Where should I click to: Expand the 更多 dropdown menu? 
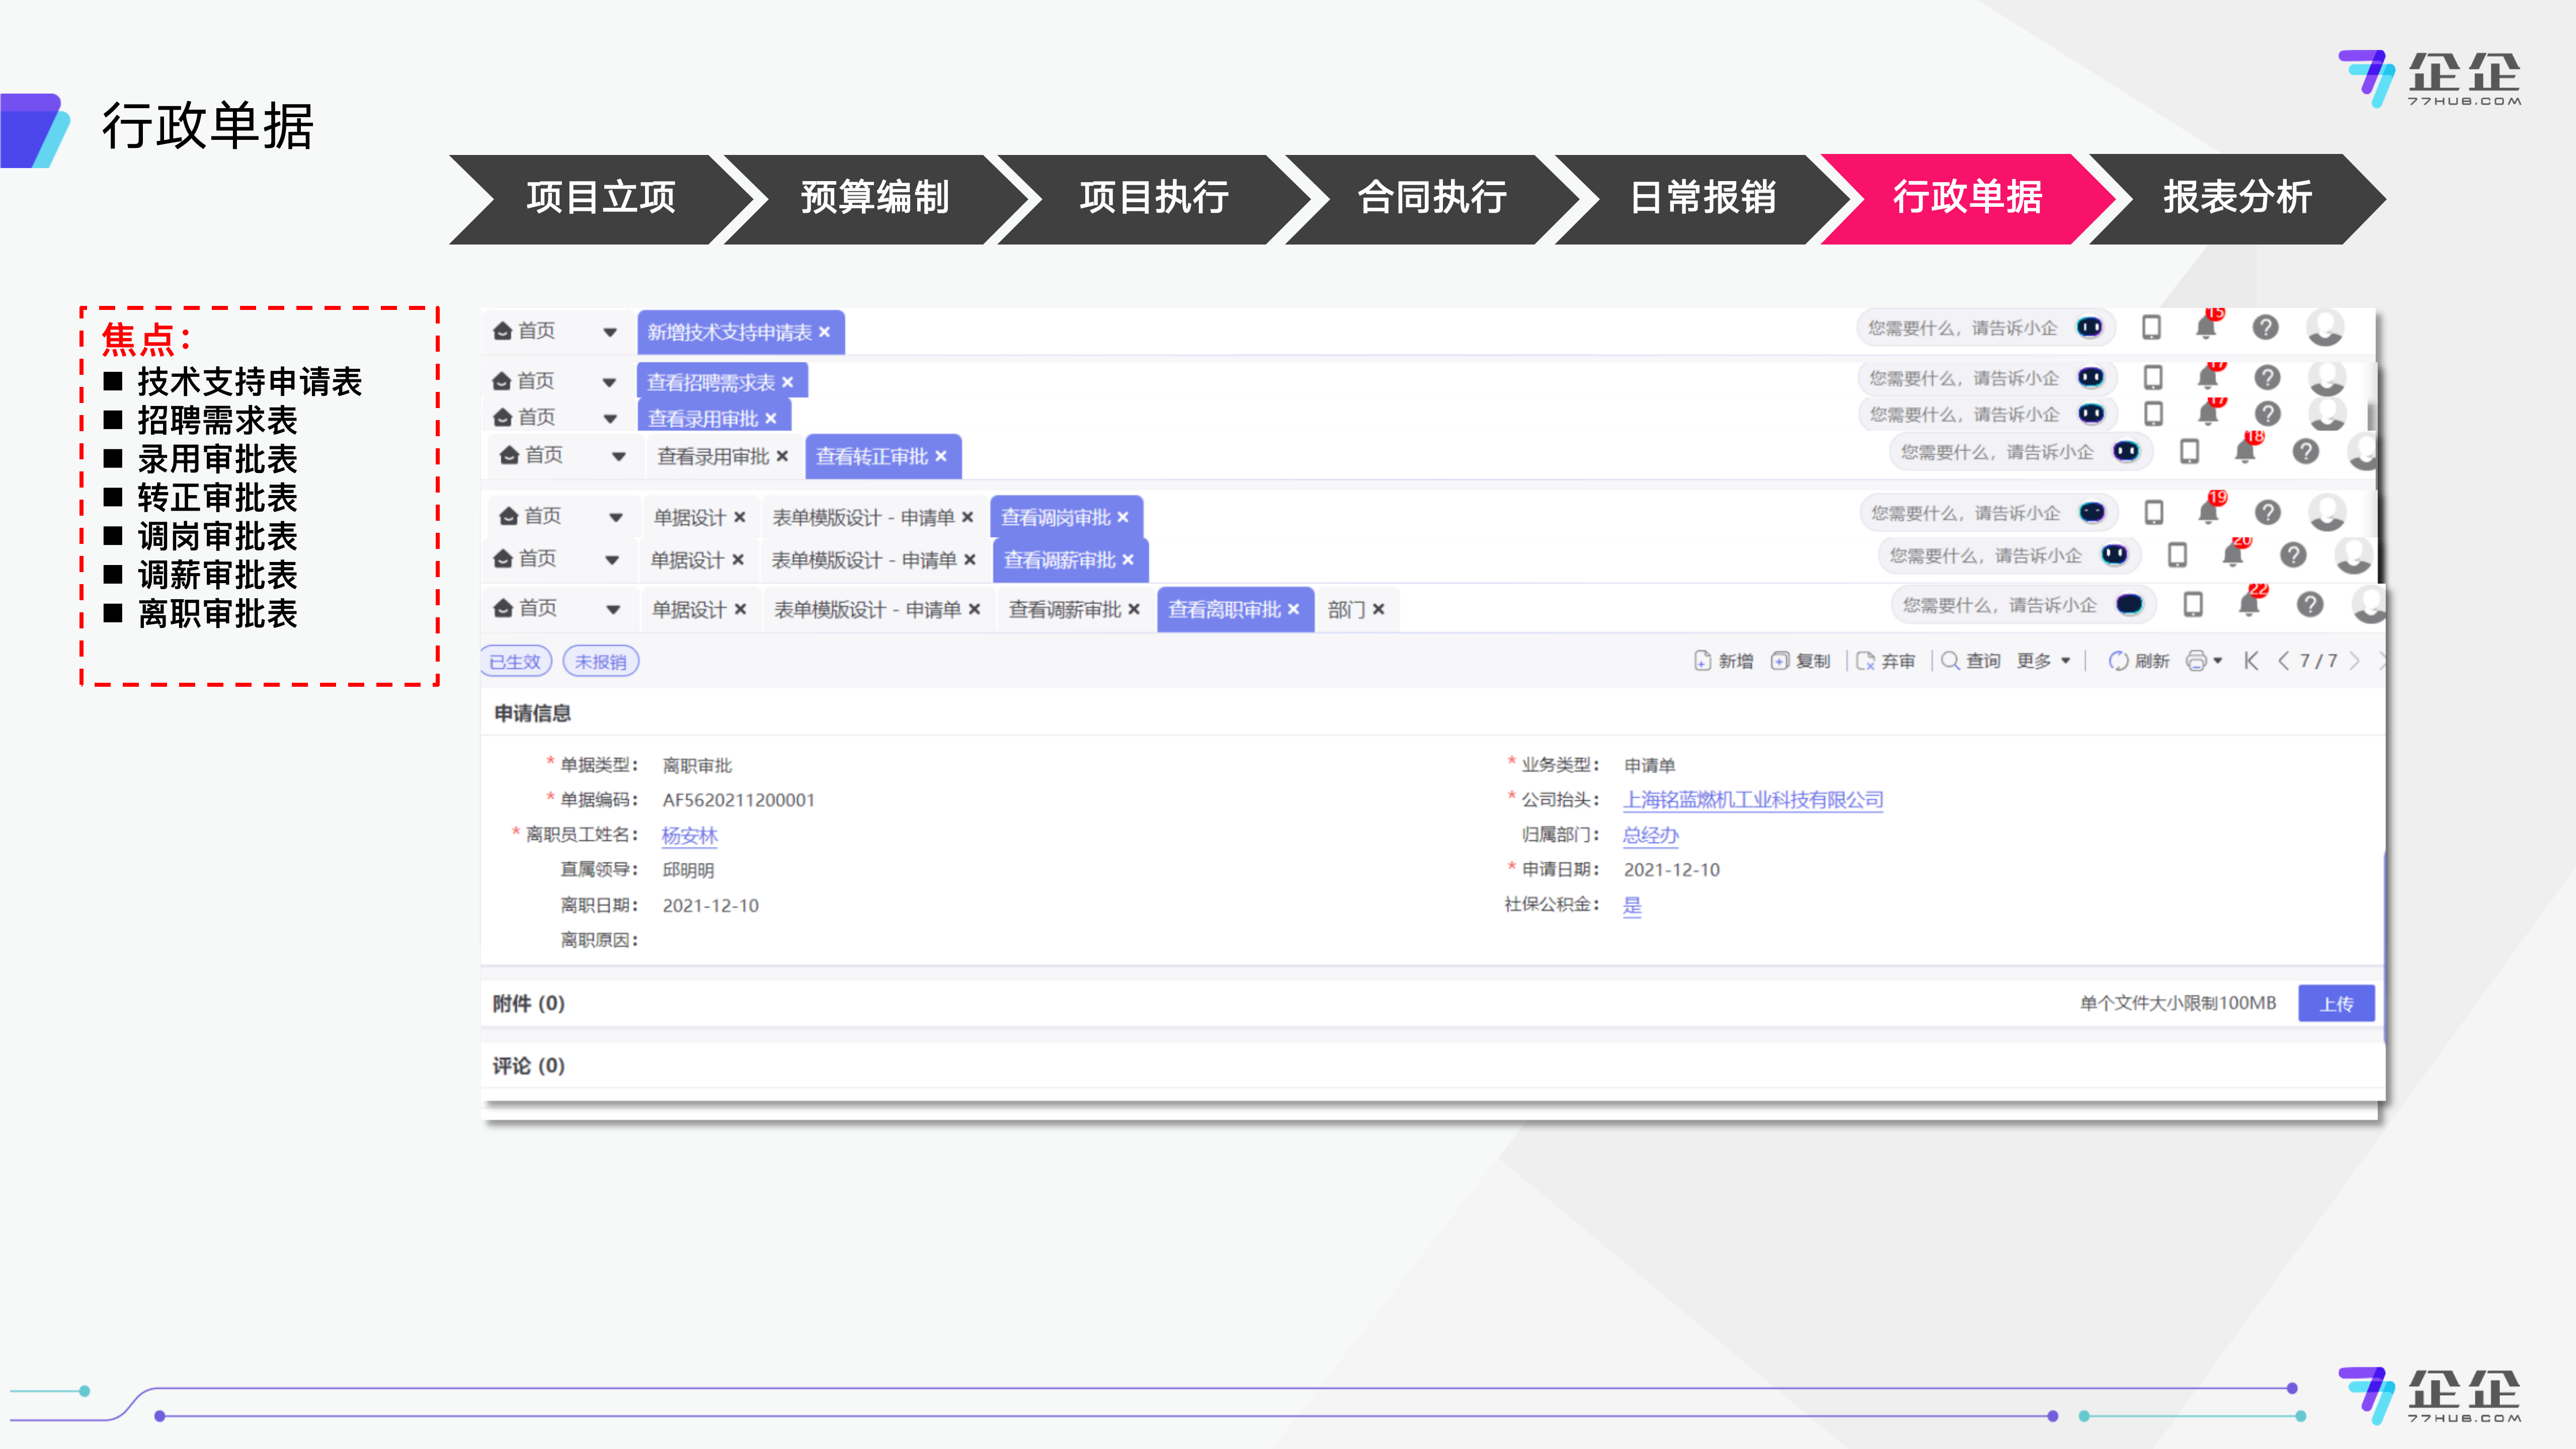(2043, 661)
